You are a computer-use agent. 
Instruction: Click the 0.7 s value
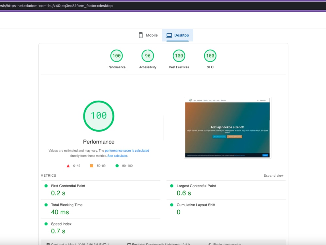click(x=58, y=231)
